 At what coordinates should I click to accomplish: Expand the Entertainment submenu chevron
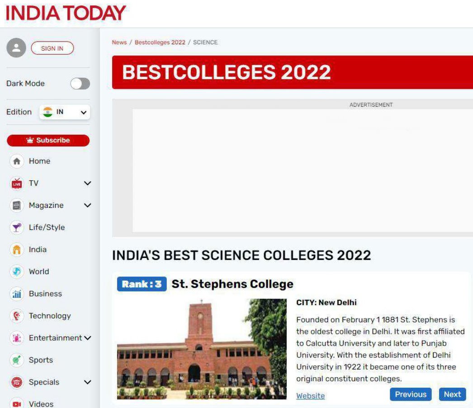coord(87,338)
